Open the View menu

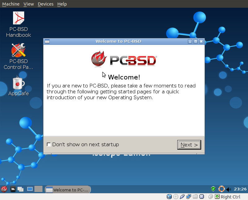coord(29,4)
